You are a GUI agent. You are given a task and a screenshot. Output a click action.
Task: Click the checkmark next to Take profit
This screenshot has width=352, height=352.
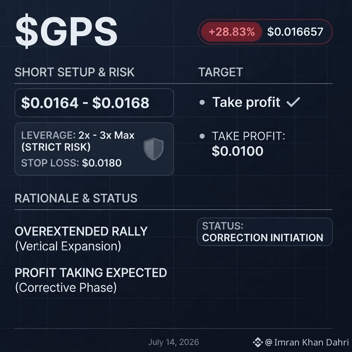click(293, 102)
